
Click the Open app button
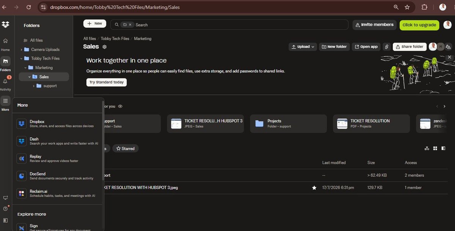tap(366, 47)
